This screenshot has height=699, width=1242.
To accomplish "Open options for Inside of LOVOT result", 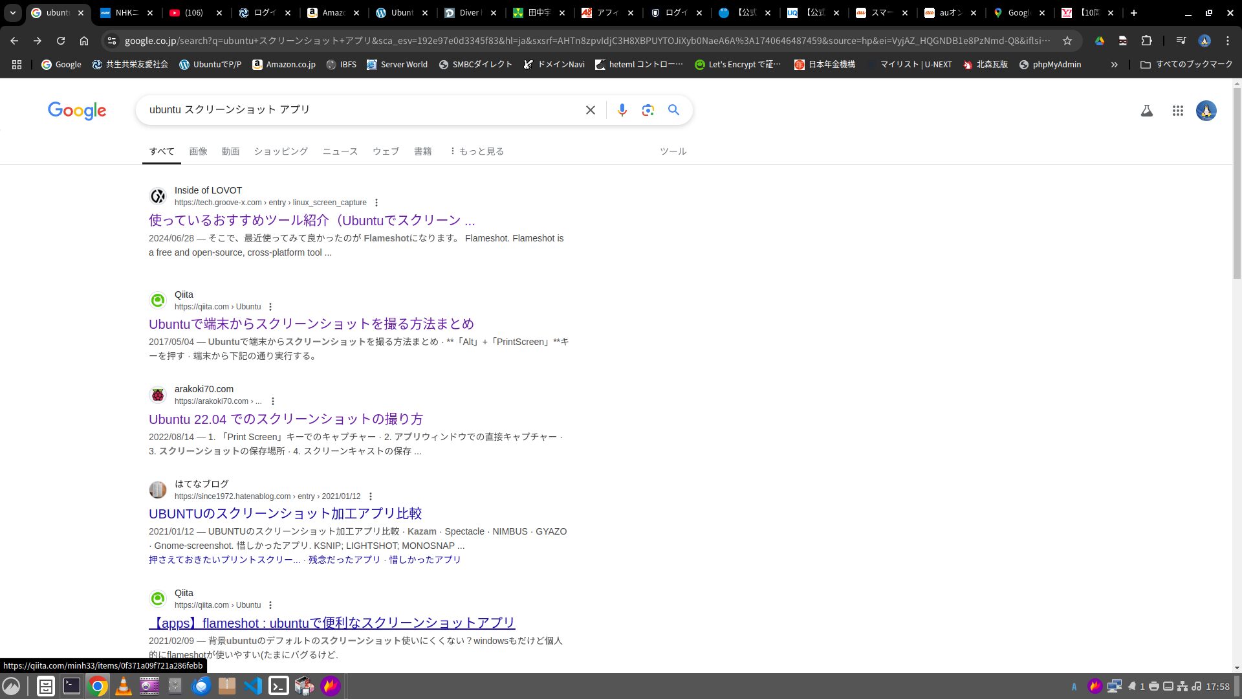I will pyautogui.click(x=376, y=203).
